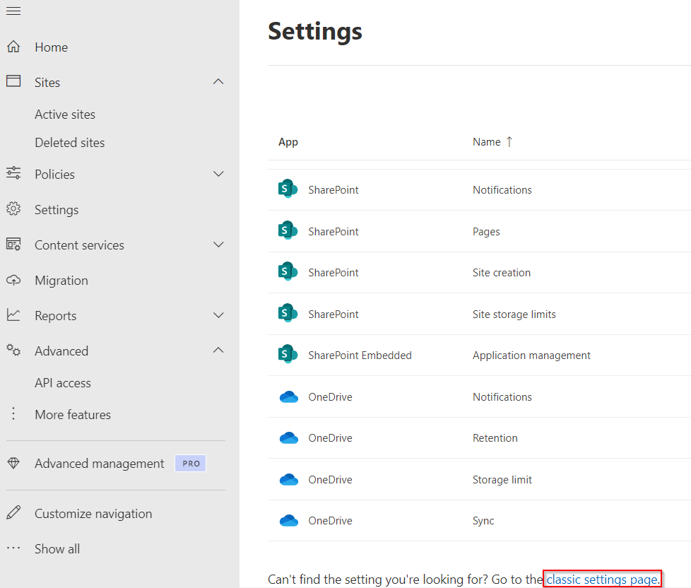Screen dimensions: 691x588
Task: Open the classic settings page link
Action: click(x=602, y=580)
